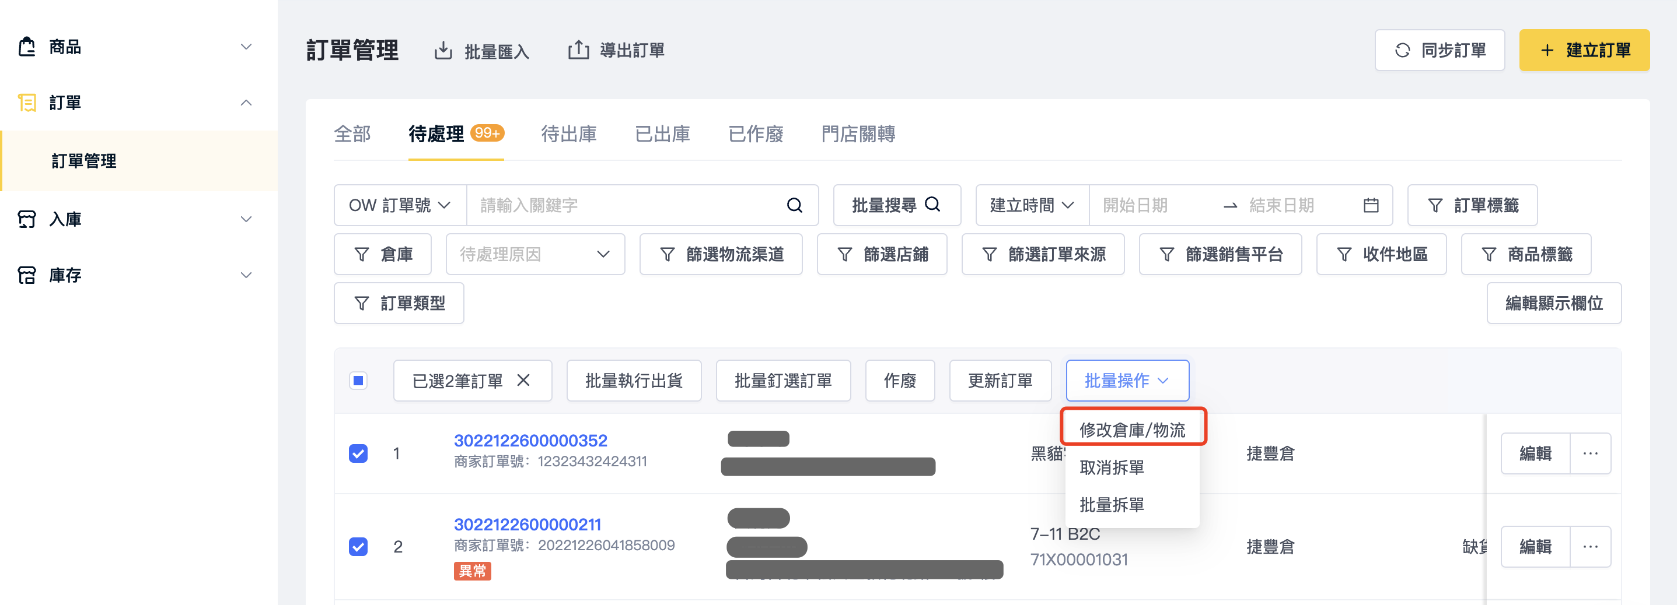1677x605 pixels.
Task: Uncheck order row 2 checkbox
Action: [358, 547]
